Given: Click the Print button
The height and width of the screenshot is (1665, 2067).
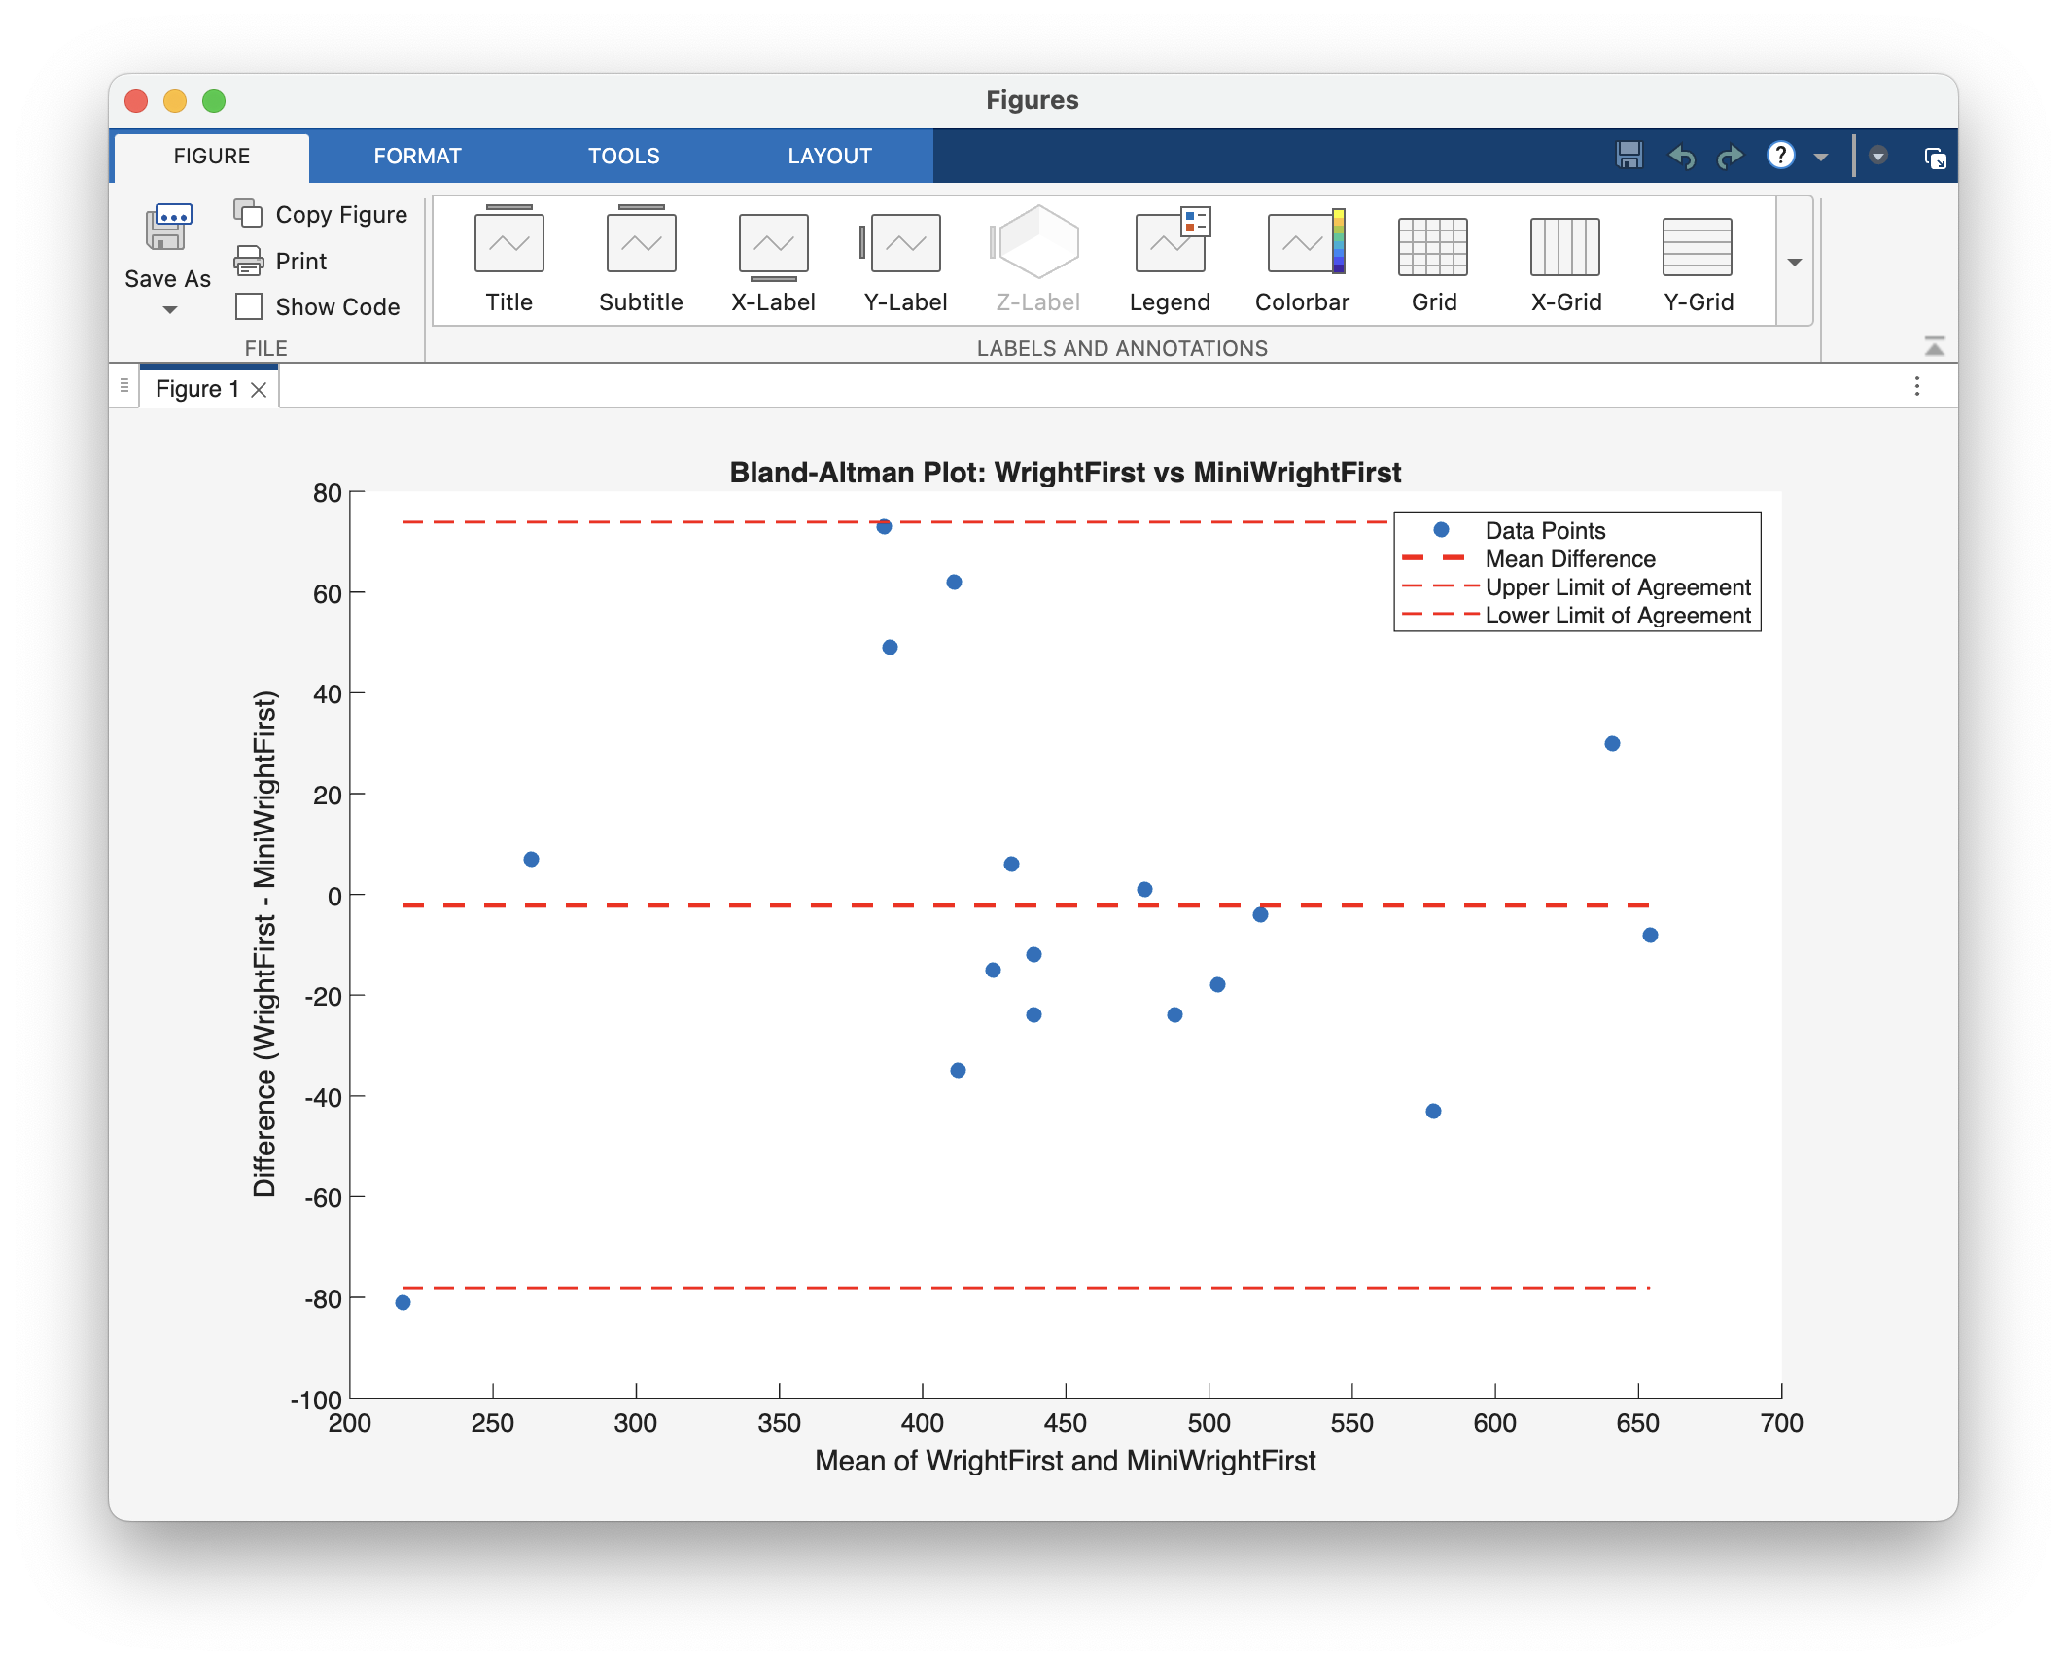Looking at the screenshot, I should 282,261.
